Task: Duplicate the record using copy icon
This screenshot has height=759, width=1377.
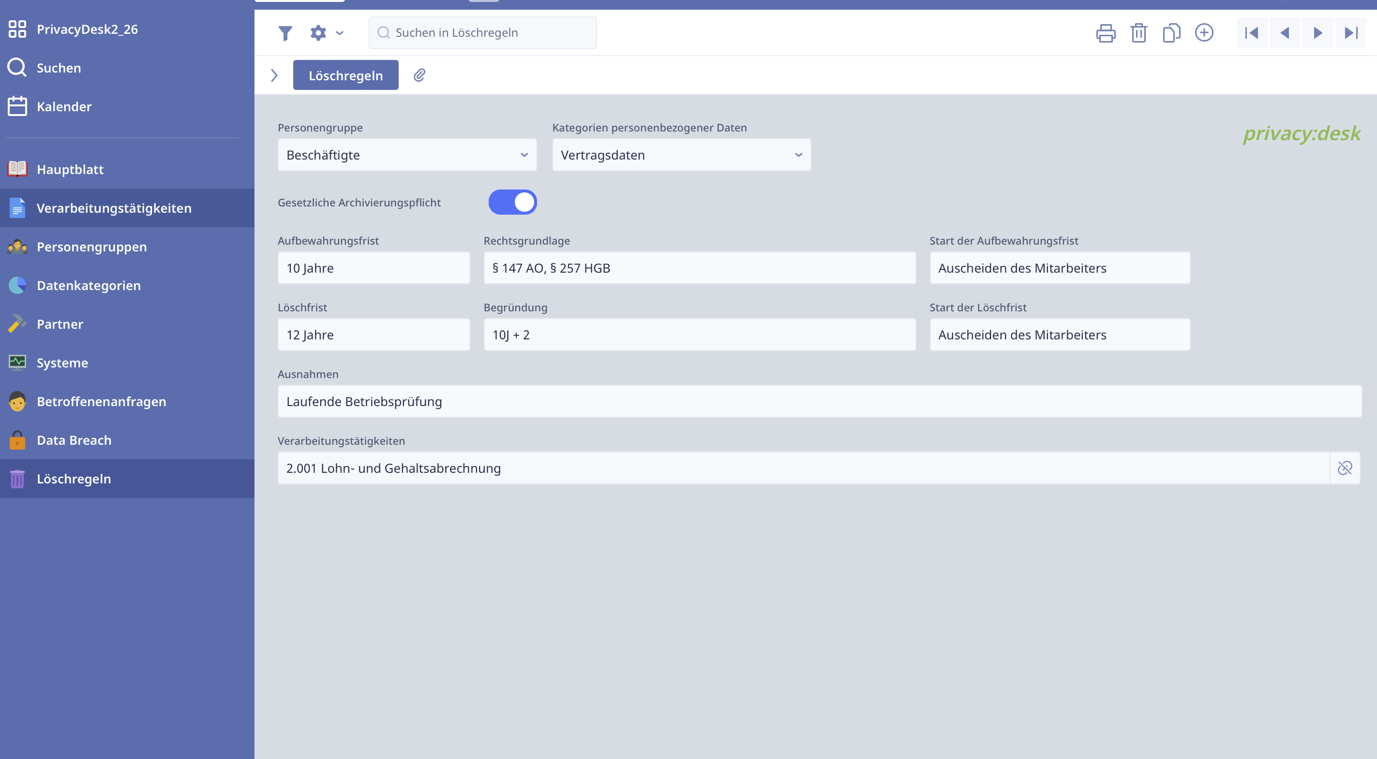Action: click(x=1171, y=33)
